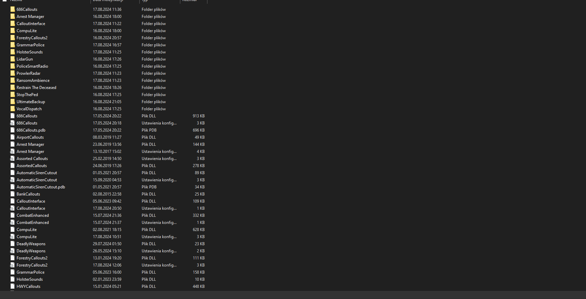
Task: Select the BankCallouts DLL file icon
Action: click(13, 194)
